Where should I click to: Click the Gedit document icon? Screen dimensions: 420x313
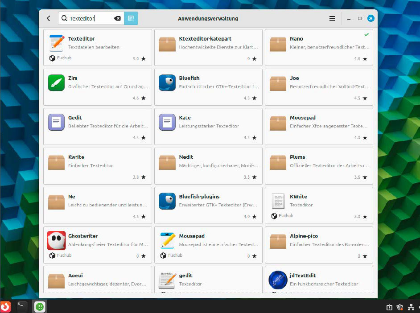coord(56,122)
